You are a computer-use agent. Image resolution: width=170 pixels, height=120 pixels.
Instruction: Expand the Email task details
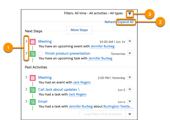pyautogui.click(x=26, y=101)
